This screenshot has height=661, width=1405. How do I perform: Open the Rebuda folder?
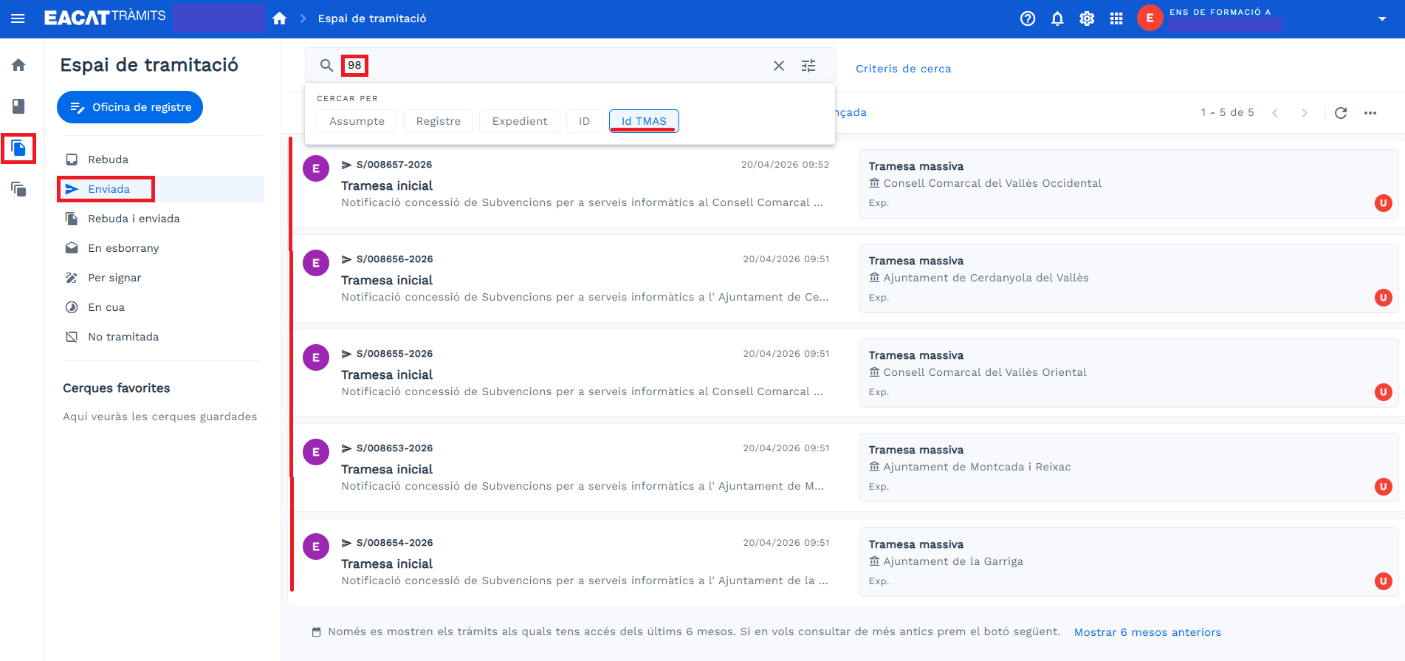108,160
